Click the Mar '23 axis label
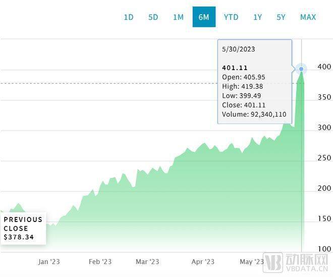333x277 pixels. (147, 261)
